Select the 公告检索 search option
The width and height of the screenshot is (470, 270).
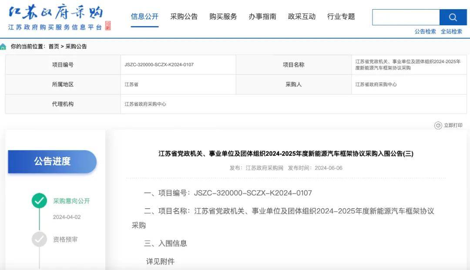pos(425,31)
